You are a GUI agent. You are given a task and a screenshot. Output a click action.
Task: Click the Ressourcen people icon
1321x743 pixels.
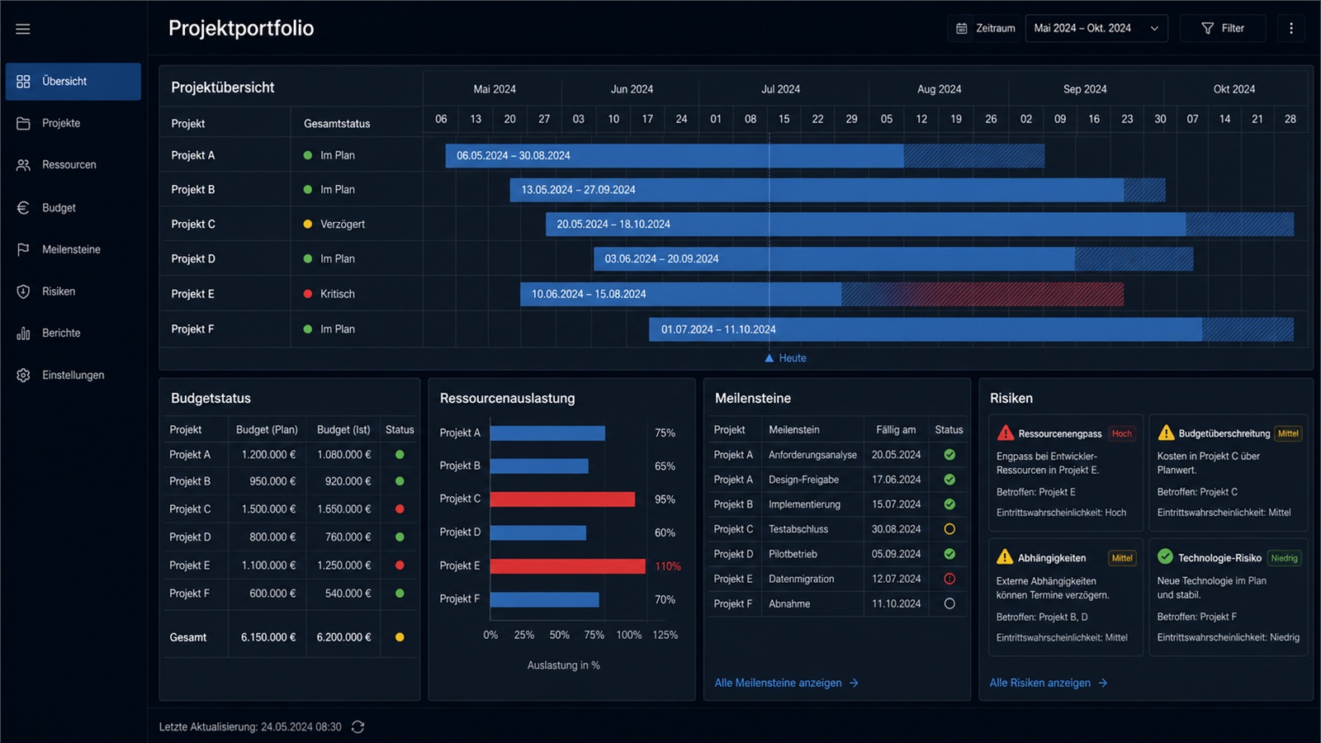pos(23,165)
